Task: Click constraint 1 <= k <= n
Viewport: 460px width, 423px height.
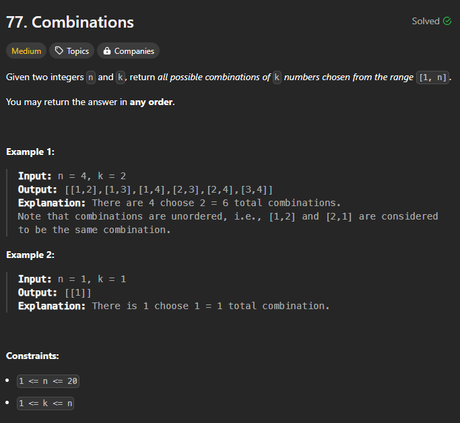Action: coord(46,403)
